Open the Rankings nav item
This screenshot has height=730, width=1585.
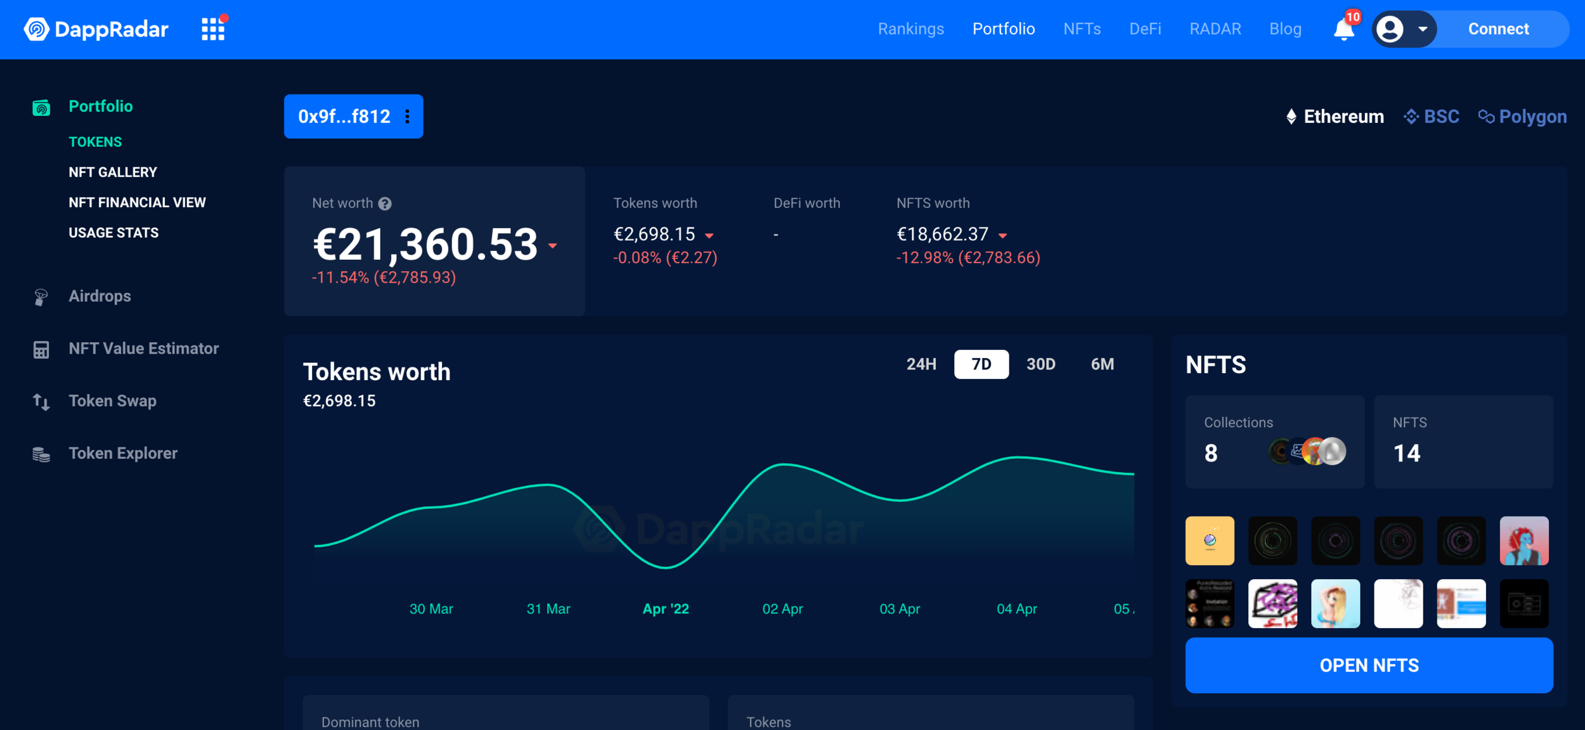[x=910, y=29]
